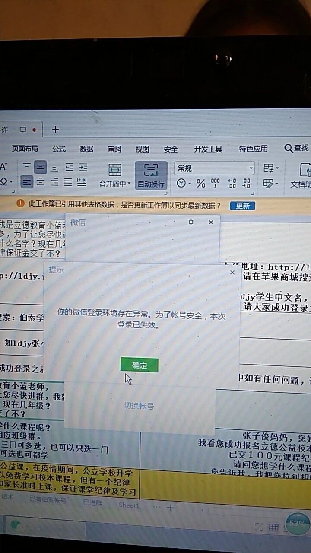Viewport: 311px width, 553px height.
Task: Click the 合并居中 merge icon
Action: [x=114, y=169]
